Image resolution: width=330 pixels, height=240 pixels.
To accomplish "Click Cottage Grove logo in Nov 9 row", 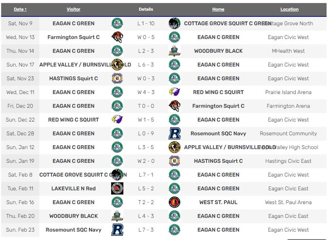I will click(x=174, y=24).
